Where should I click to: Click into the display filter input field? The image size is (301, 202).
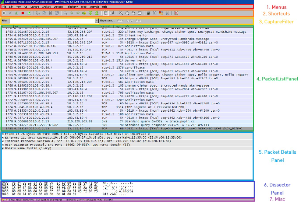tap(53, 21)
